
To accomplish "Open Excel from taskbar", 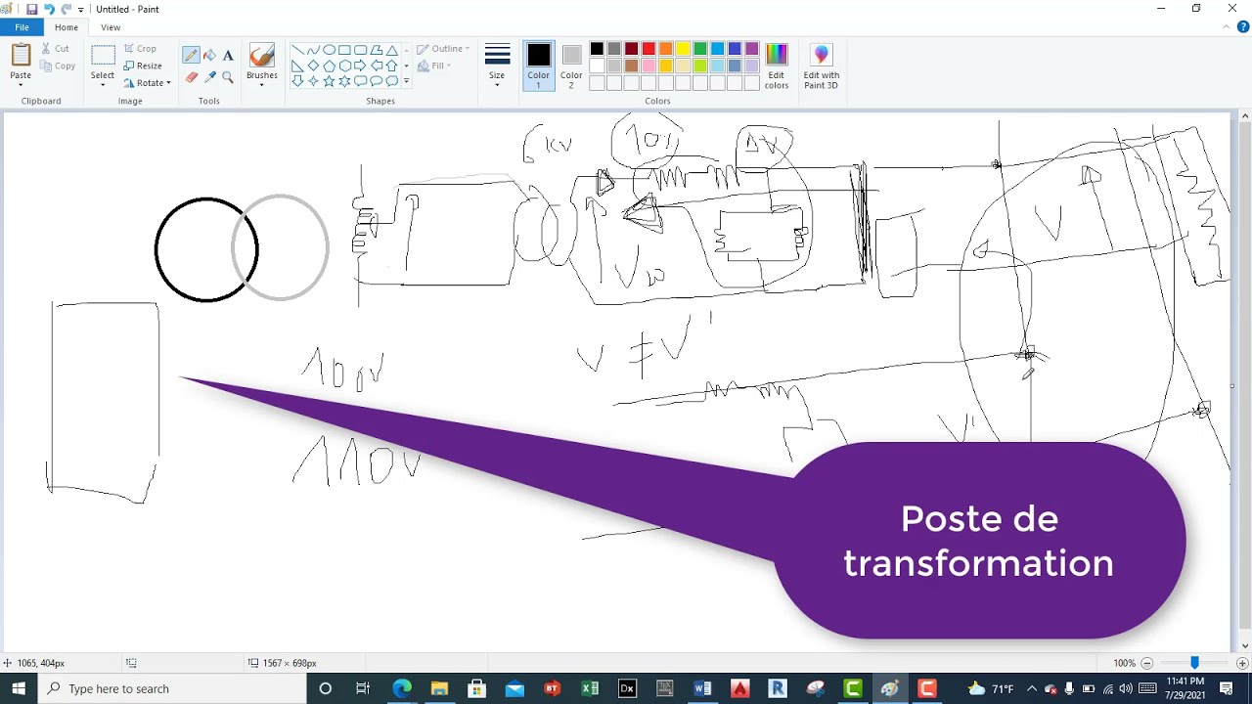I will 590,688.
